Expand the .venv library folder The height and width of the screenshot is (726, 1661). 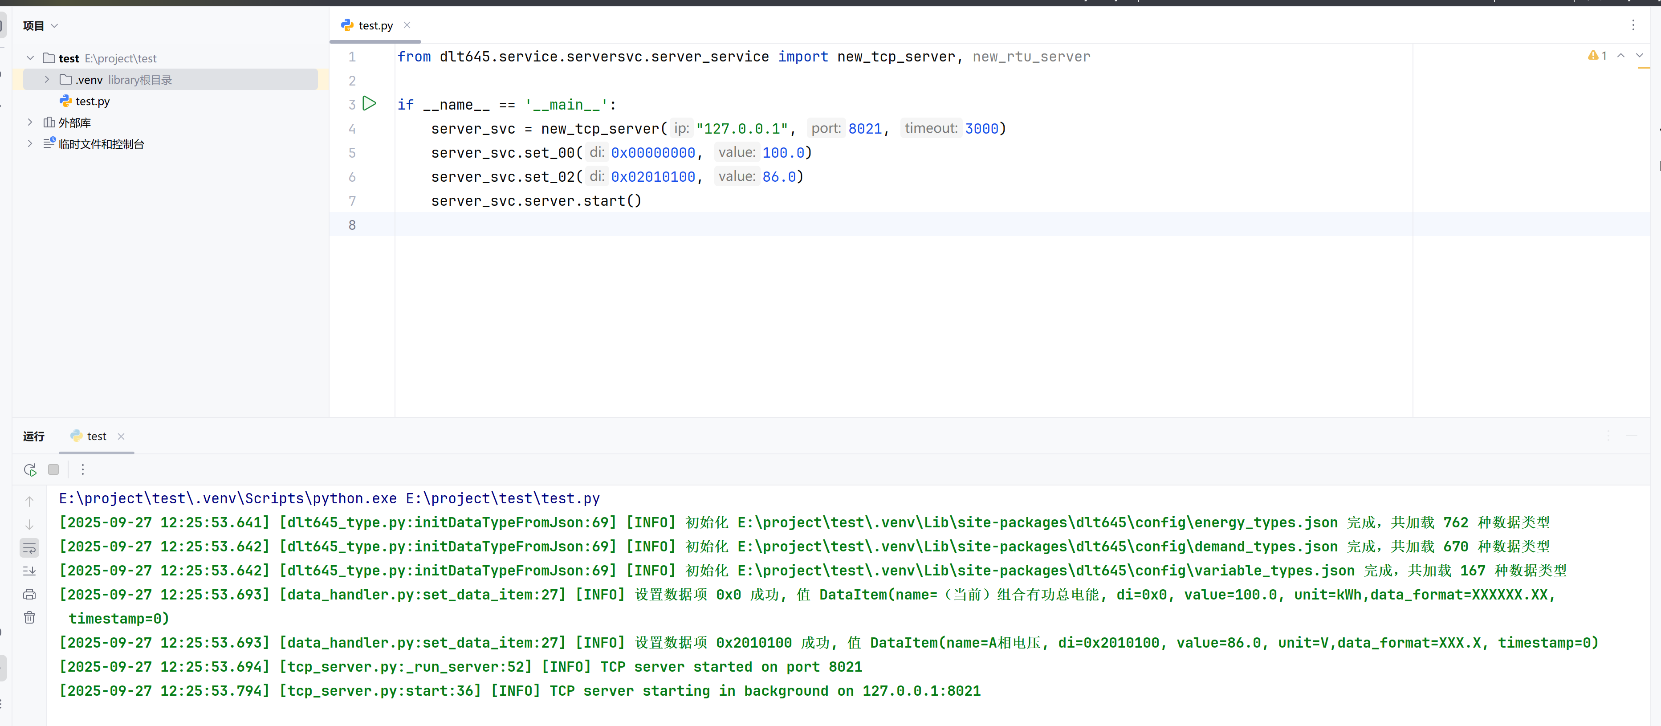[x=46, y=79]
